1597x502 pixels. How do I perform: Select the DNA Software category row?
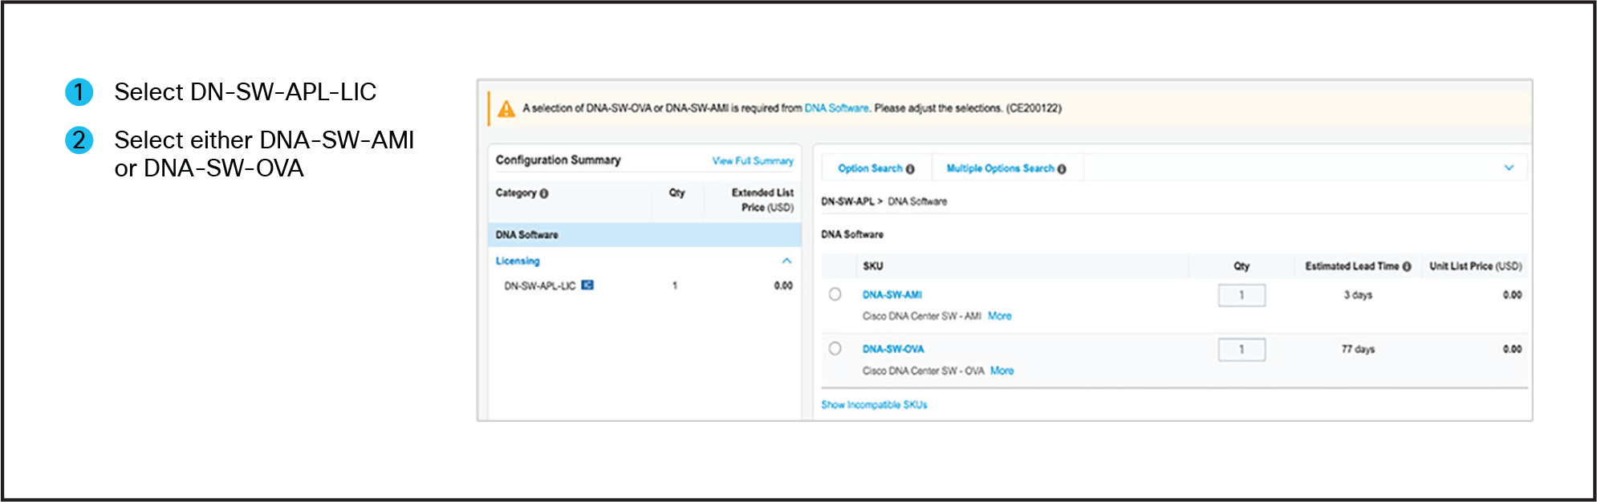[x=644, y=235]
